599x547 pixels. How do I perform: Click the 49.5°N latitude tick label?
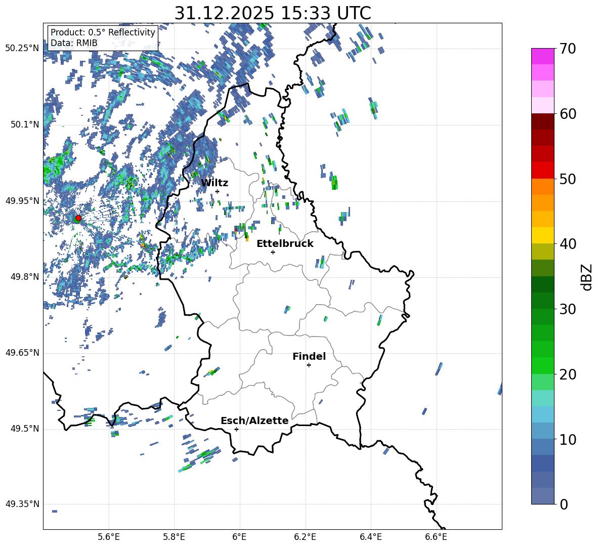24,429
